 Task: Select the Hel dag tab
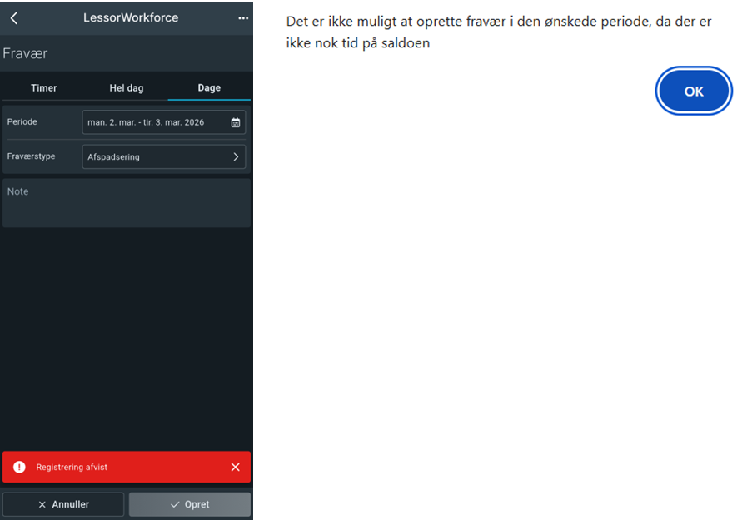tap(127, 88)
